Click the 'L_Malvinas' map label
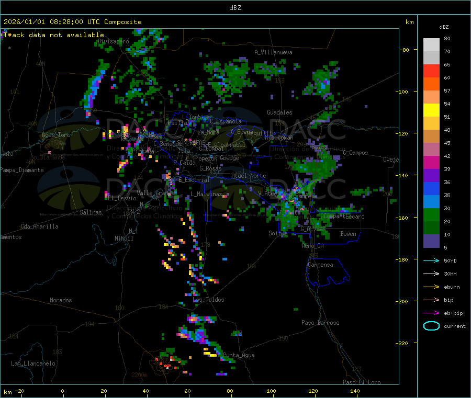Viewport: 471px width, 398px height. tap(206, 194)
